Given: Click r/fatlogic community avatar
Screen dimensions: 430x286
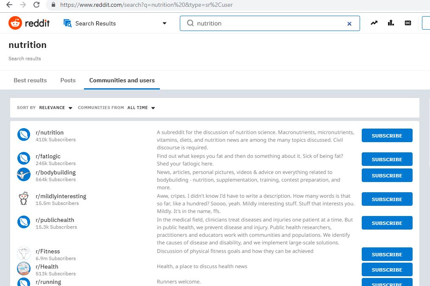Looking at the screenshot, I should (24, 158).
